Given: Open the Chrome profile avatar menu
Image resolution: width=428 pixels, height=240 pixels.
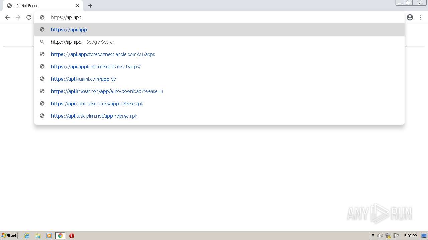Looking at the screenshot, I should pyautogui.click(x=410, y=17).
